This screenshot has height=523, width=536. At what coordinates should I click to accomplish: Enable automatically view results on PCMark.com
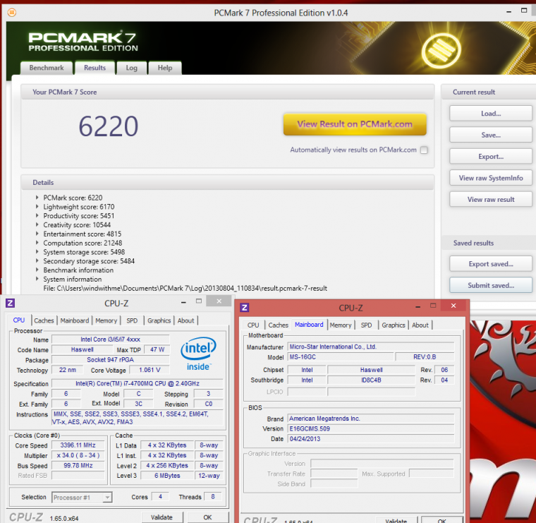coord(424,150)
